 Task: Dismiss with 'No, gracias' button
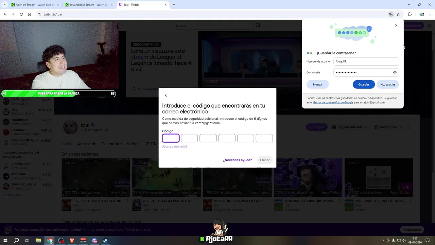[388, 84]
